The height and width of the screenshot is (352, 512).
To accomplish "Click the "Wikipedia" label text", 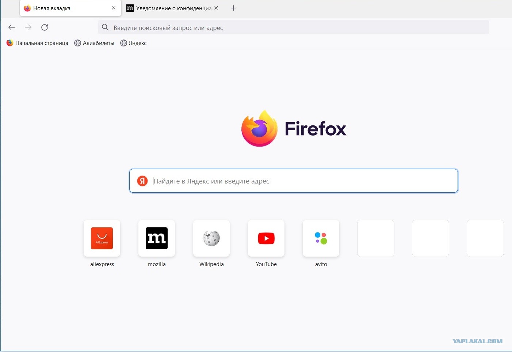I will click(x=211, y=264).
